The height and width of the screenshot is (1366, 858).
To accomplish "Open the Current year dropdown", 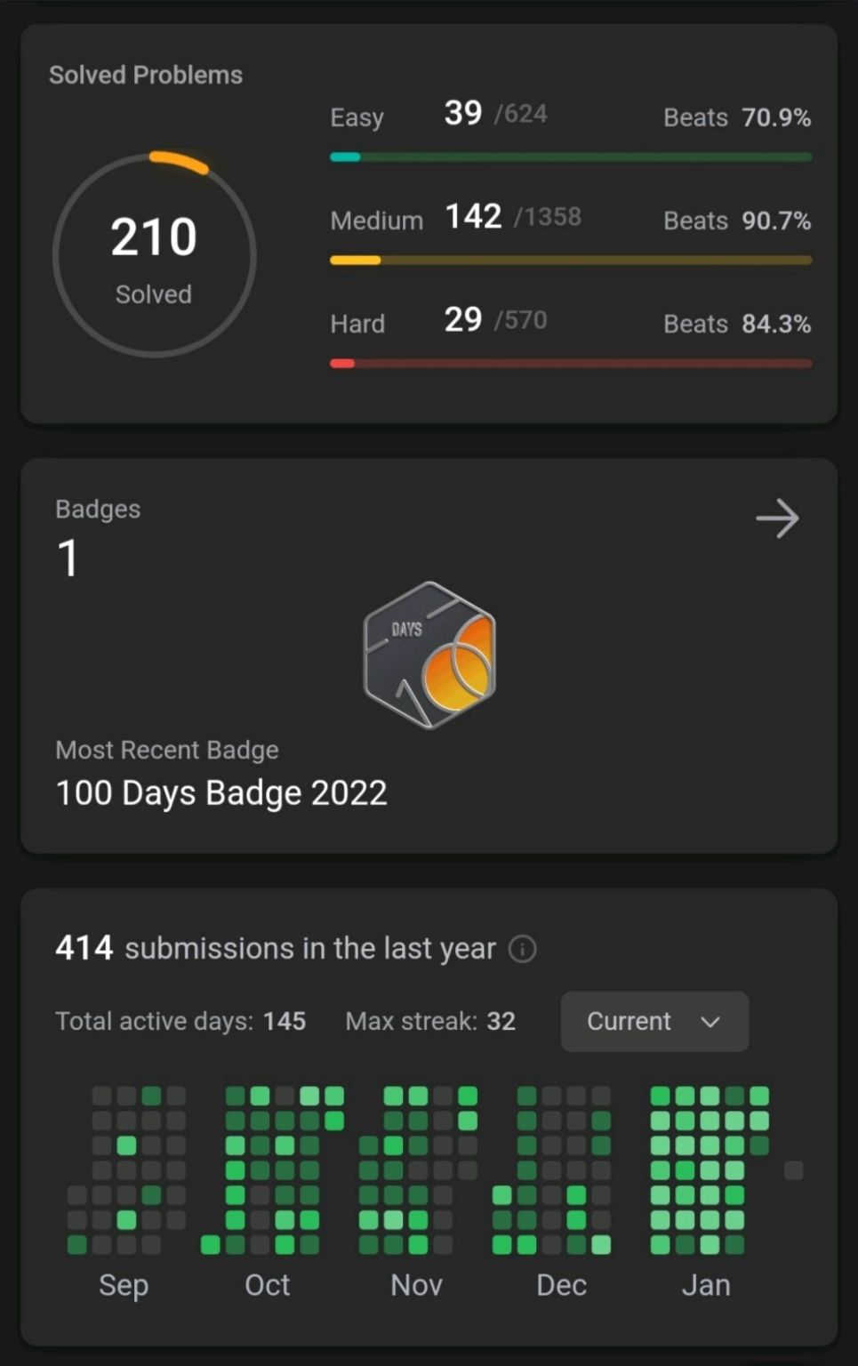I will pyautogui.click(x=654, y=1021).
